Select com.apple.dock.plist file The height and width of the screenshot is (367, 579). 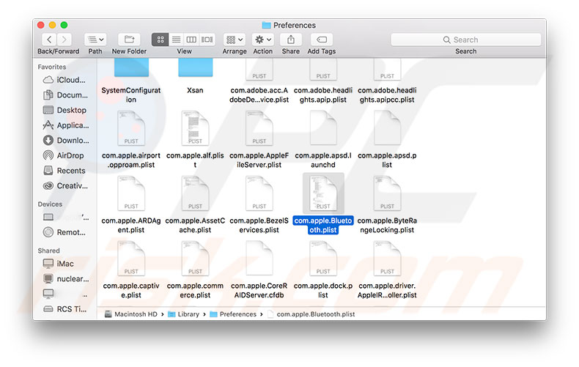323,270
